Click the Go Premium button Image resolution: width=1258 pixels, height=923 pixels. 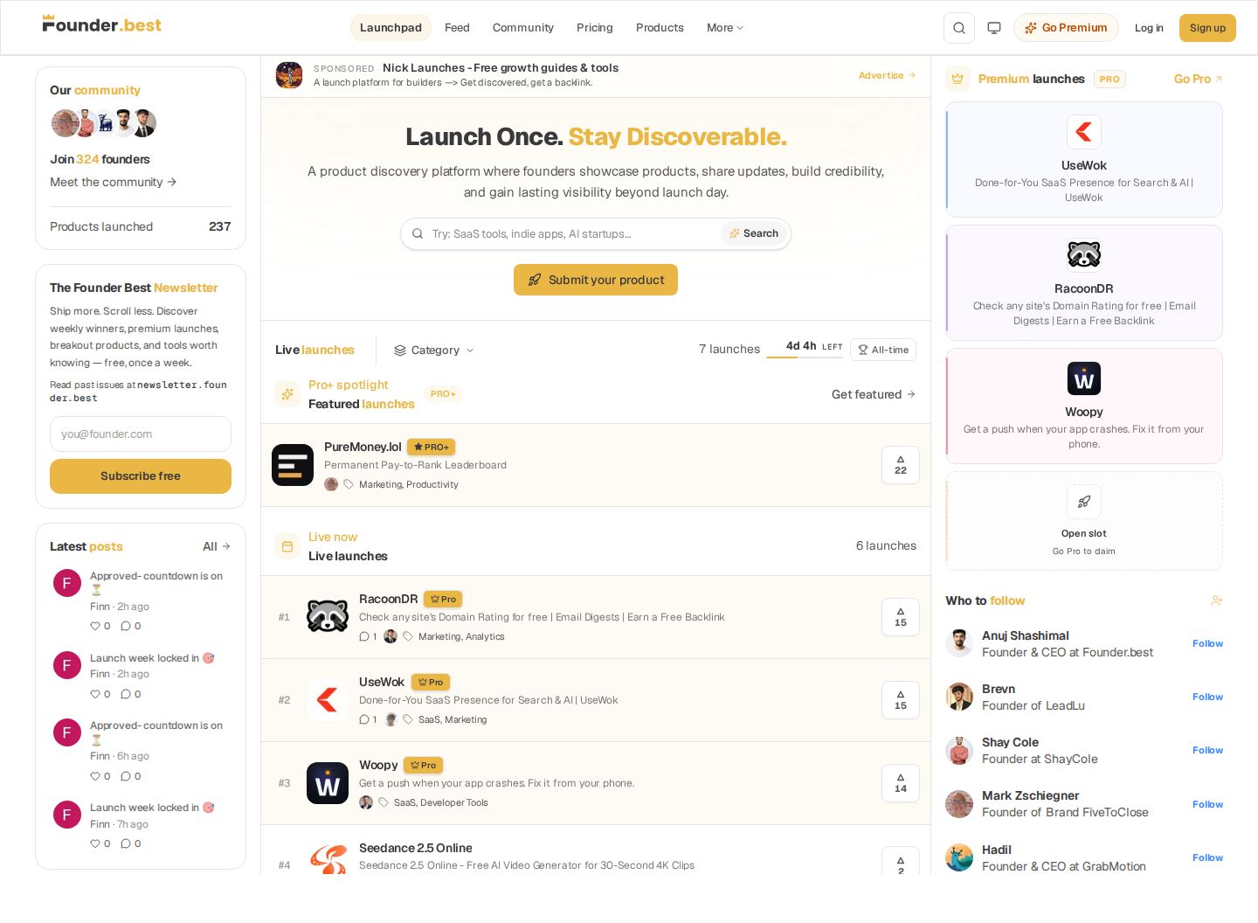point(1066,28)
